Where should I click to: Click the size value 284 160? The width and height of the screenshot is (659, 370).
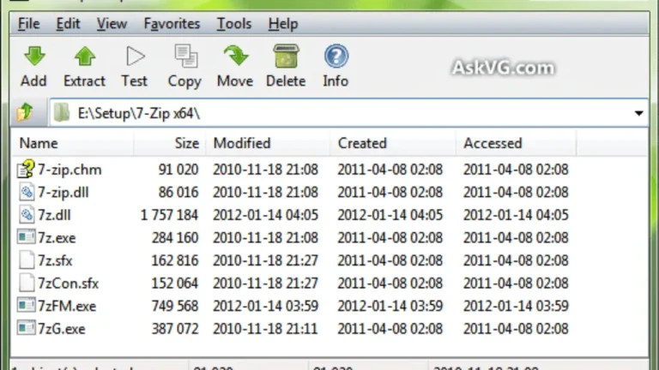(175, 238)
